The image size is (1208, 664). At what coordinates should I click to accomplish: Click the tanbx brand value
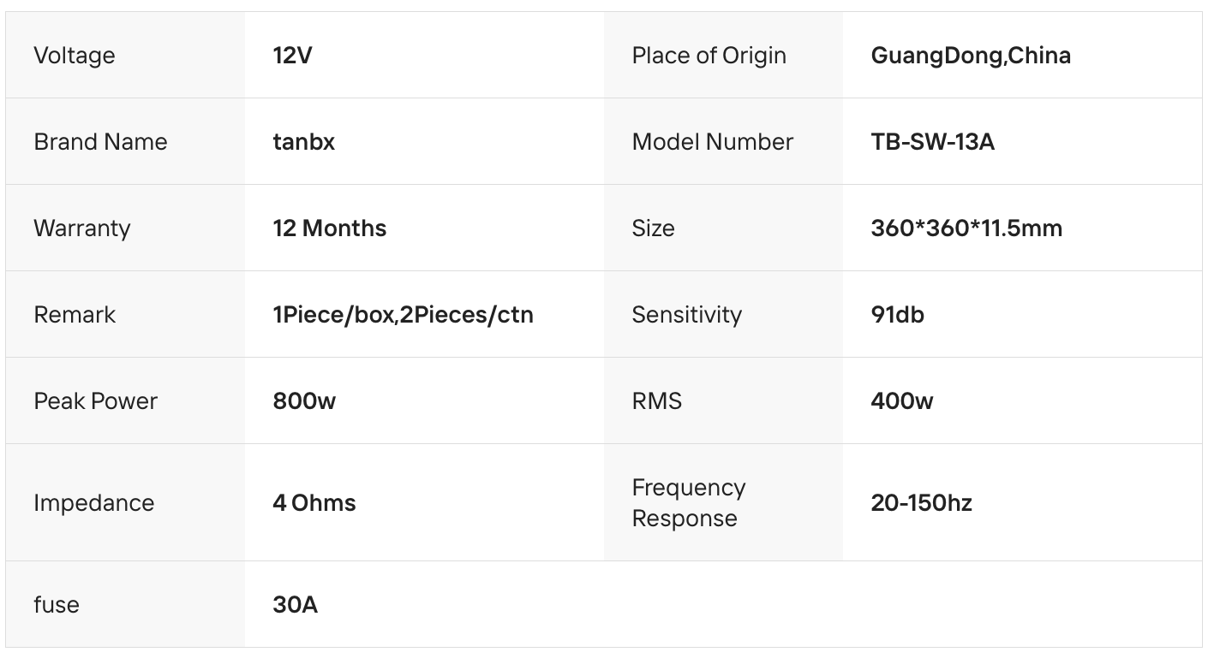point(303,142)
